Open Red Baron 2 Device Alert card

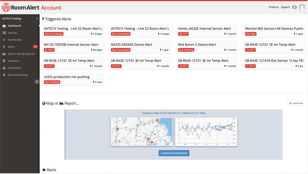[207, 47]
